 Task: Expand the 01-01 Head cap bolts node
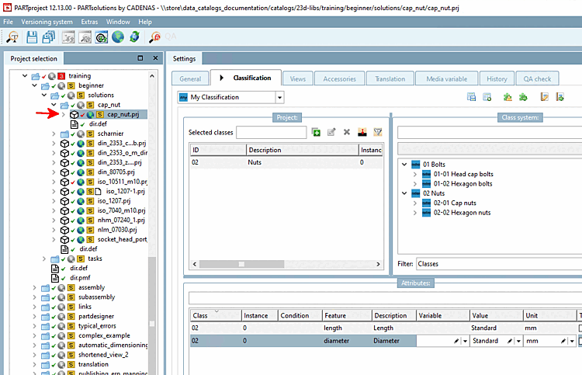[x=415, y=174]
